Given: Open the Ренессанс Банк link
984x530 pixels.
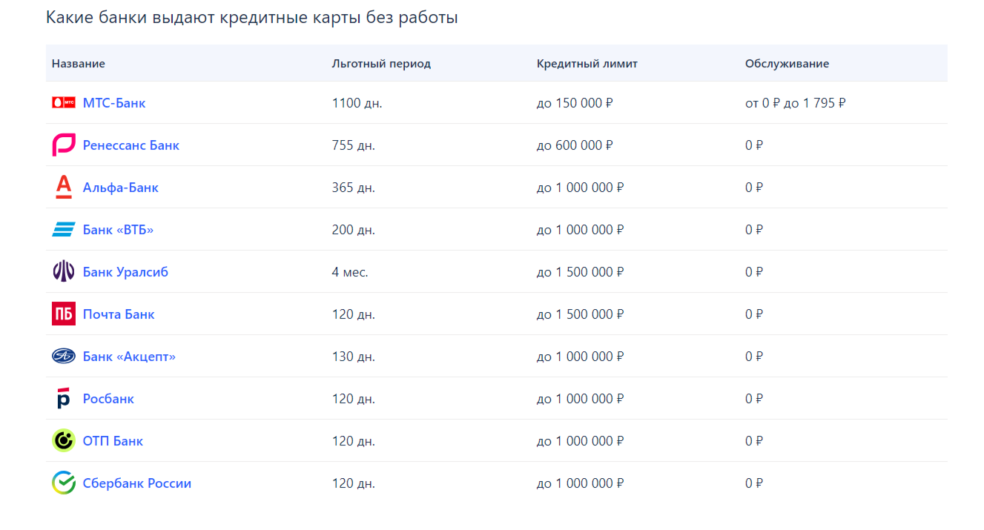Looking at the screenshot, I should pyautogui.click(x=131, y=145).
